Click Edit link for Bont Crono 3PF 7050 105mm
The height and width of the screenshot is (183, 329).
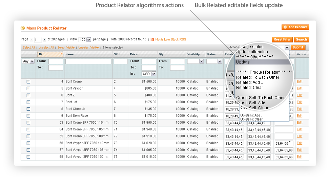click(x=300, y=129)
